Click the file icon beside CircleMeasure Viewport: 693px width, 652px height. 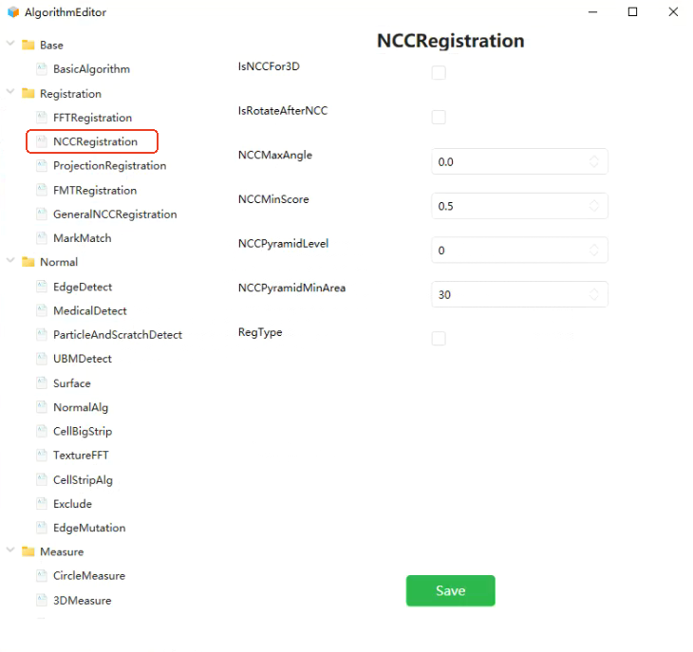click(x=42, y=575)
